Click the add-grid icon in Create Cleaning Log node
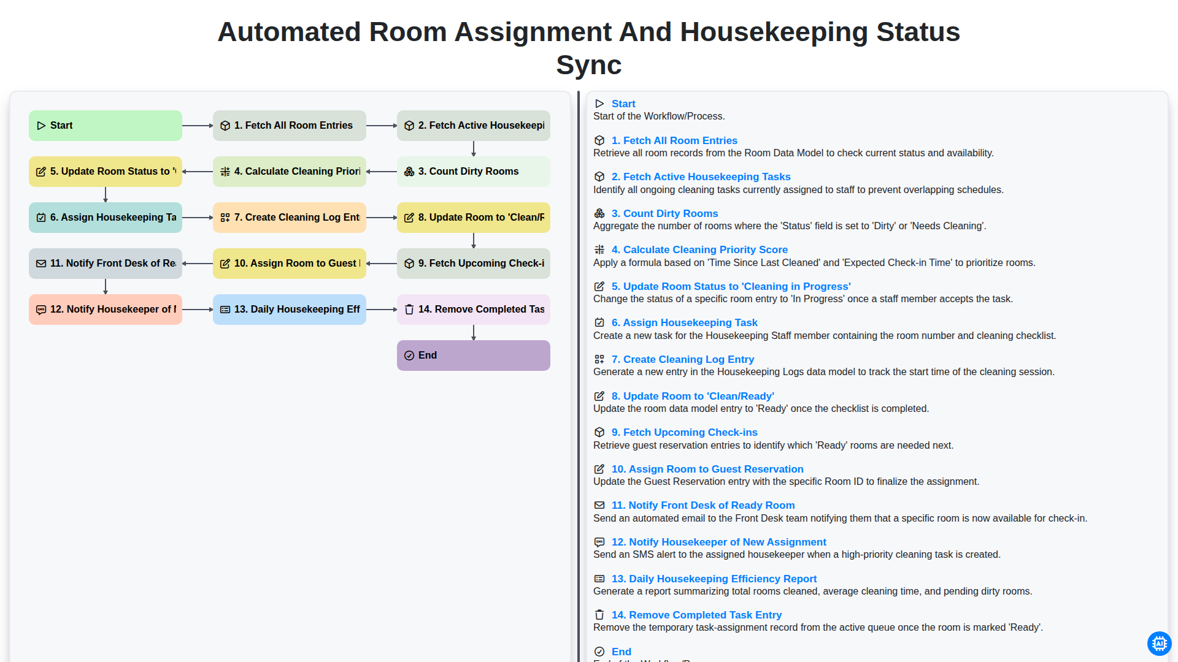 [225, 218]
